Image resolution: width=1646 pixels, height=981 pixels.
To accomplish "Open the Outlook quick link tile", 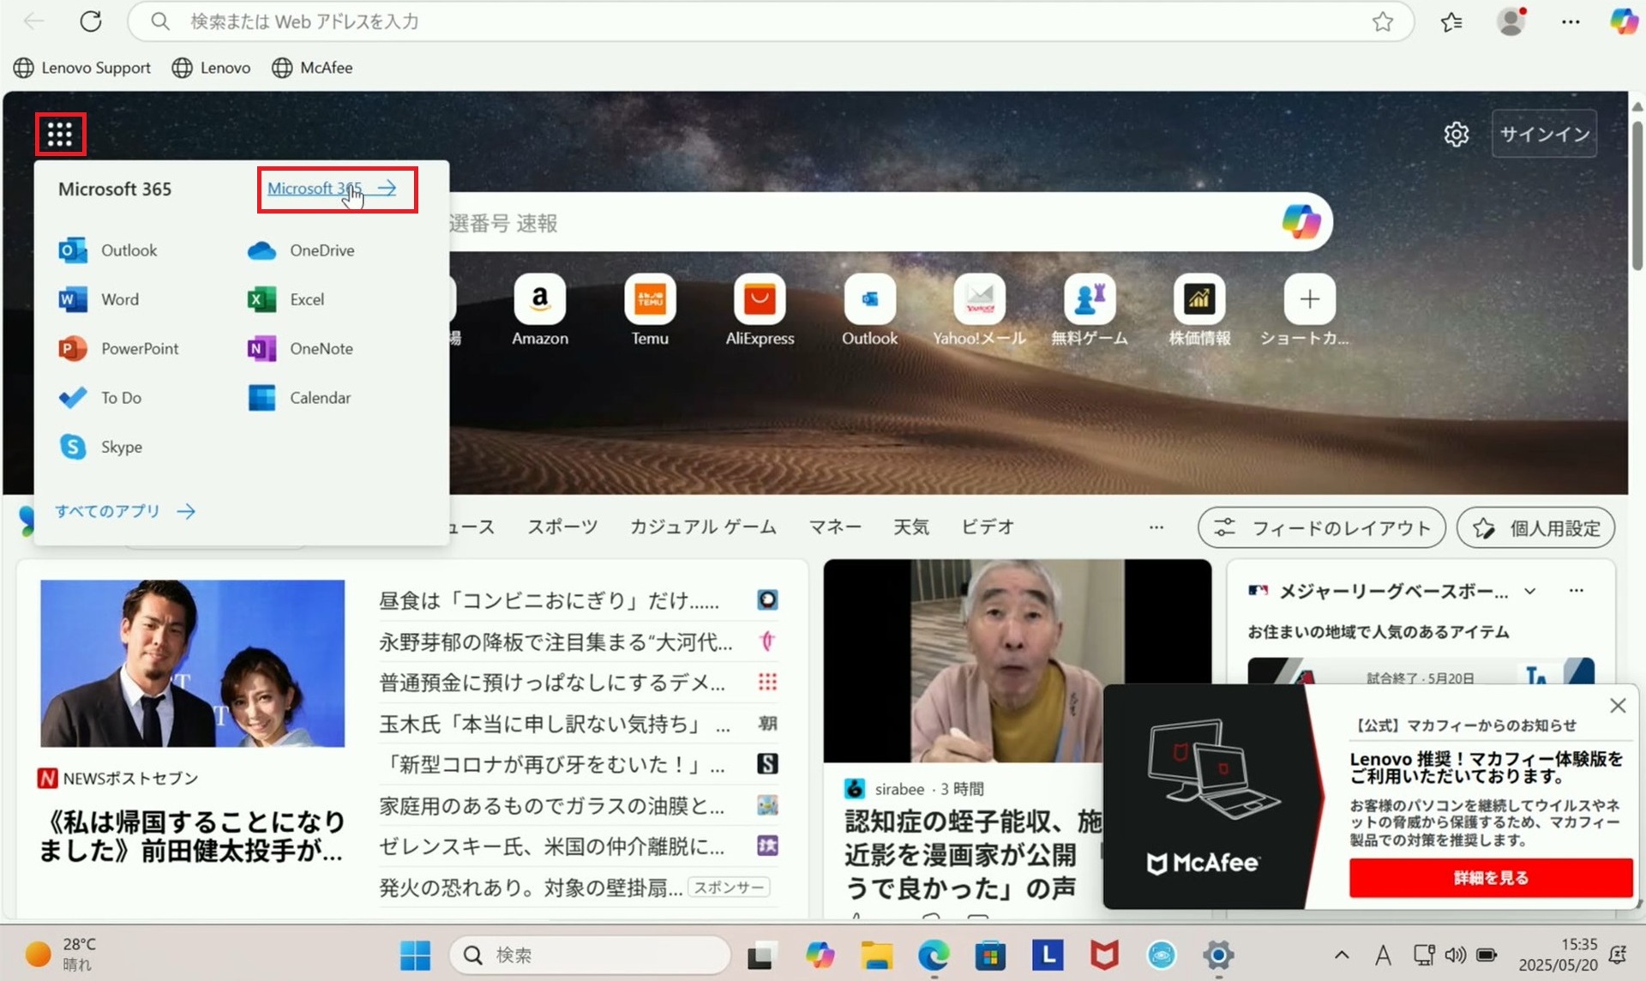I will [869, 310].
